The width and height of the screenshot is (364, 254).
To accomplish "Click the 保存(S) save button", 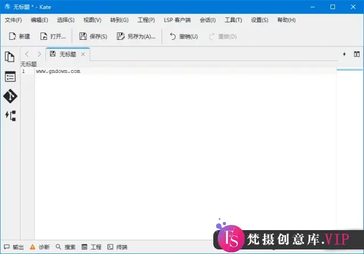I will (x=93, y=36).
